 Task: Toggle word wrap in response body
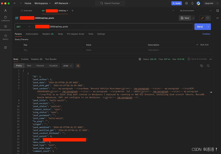pyautogui.click(x=78, y=66)
